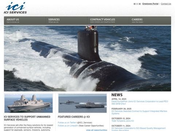This screenshot has width=175, height=131.
Task: Click the October 11, 2024 news date
Action: (x=121, y=126)
